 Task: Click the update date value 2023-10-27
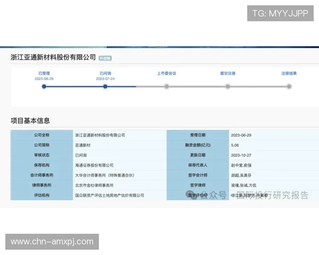click(x=241, y=155)
